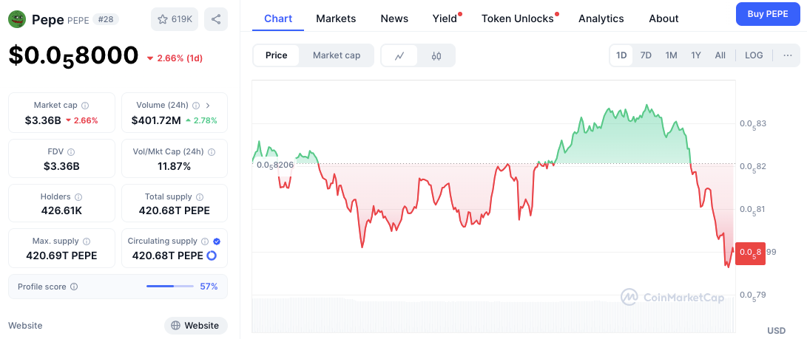Viewport: 807px width, 339px height.
Task: Click the Profile score info icon
Action: coord(74,287)
